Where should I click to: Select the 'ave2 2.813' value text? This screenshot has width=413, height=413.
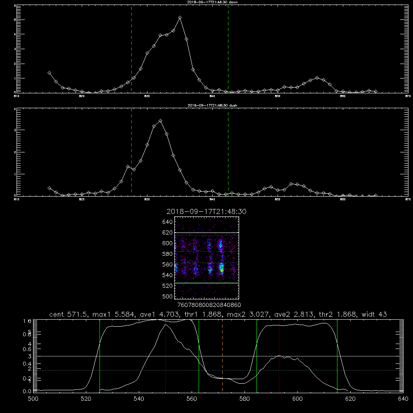click(x=294, y=314)
